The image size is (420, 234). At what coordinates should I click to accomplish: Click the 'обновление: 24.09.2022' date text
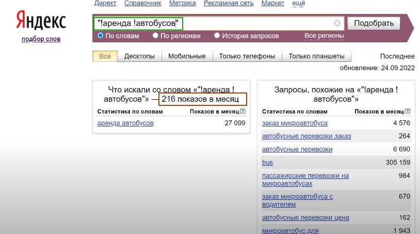tap(377, 68)
